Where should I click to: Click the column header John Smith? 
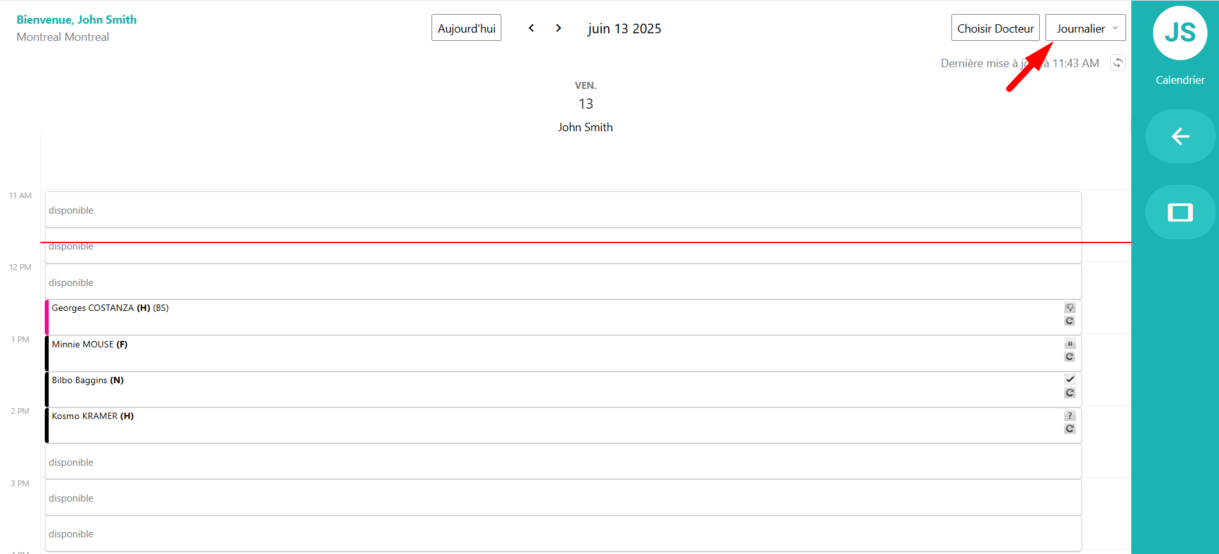coord(585,127)
